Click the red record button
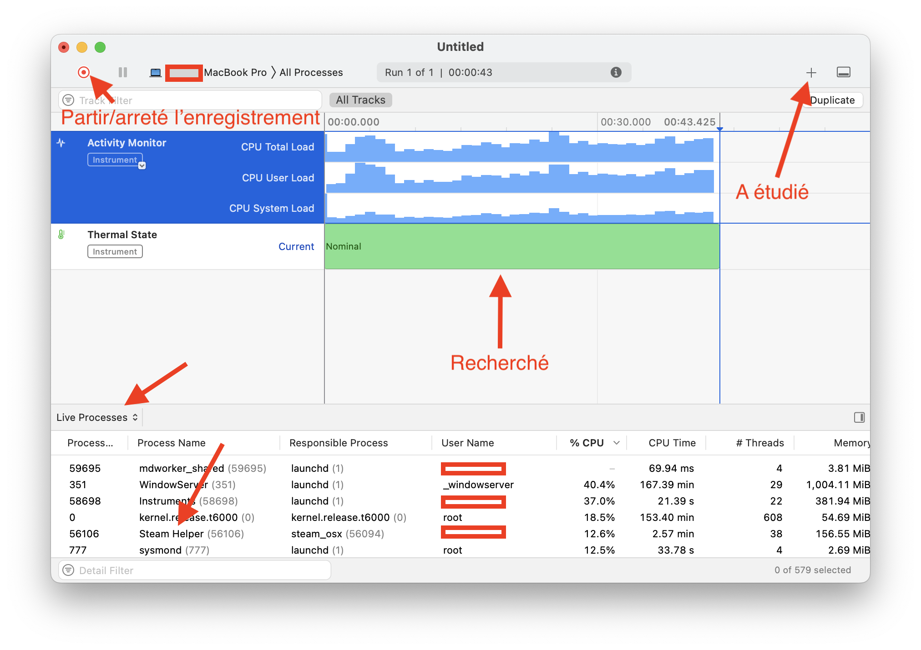 (x=84, y=72)
